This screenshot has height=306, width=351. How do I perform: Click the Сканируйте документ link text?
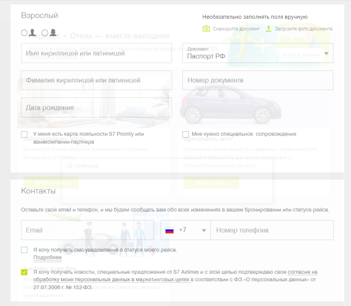[235, 29]
